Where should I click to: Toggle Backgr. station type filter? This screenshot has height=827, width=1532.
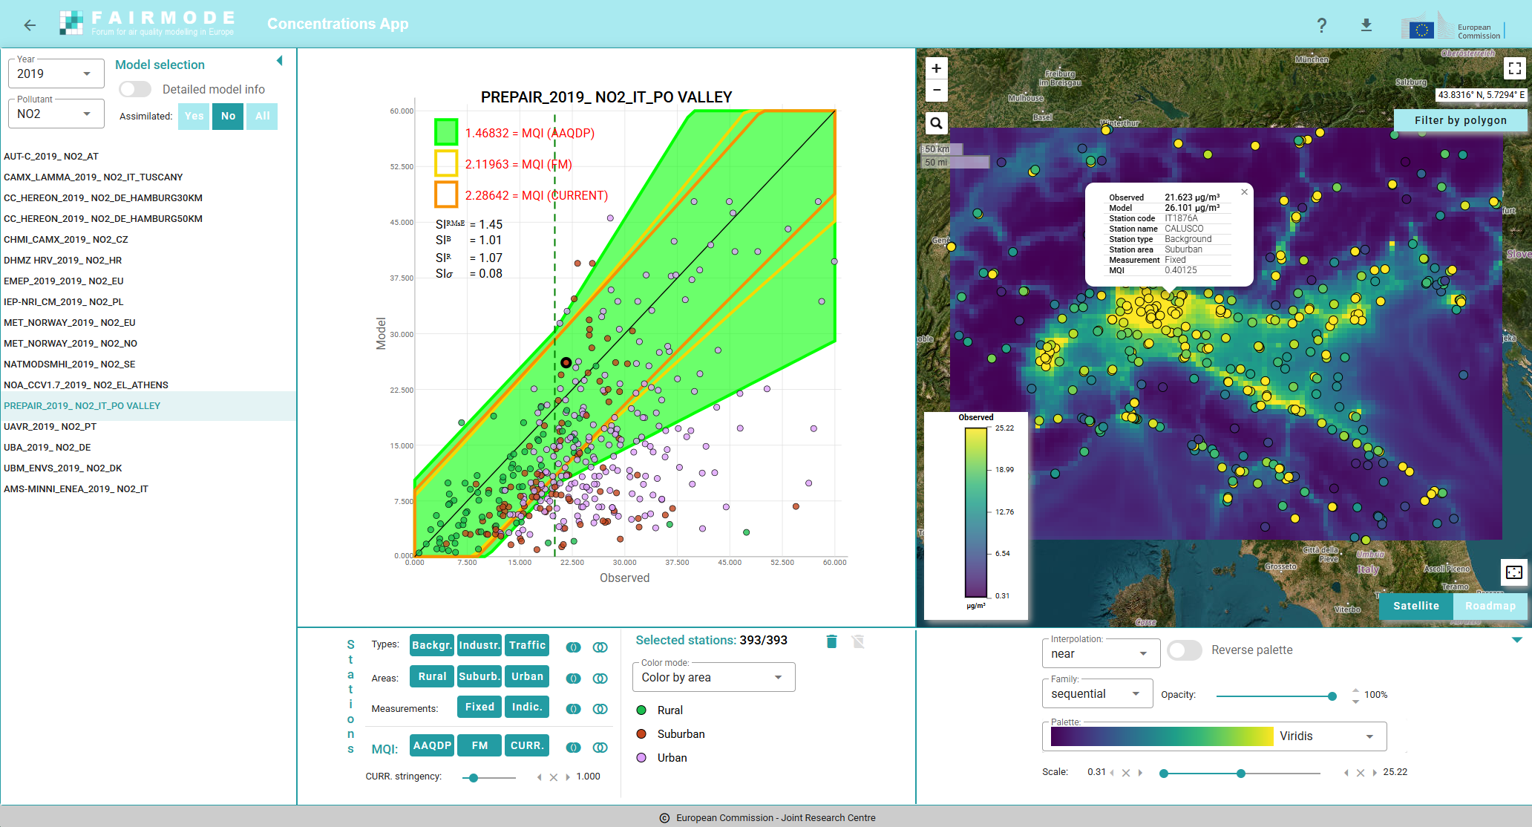click(432, 645)
